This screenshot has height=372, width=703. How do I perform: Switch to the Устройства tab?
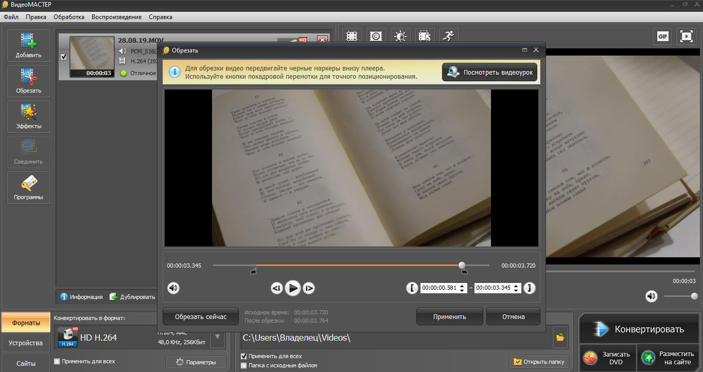coord(26,343)
